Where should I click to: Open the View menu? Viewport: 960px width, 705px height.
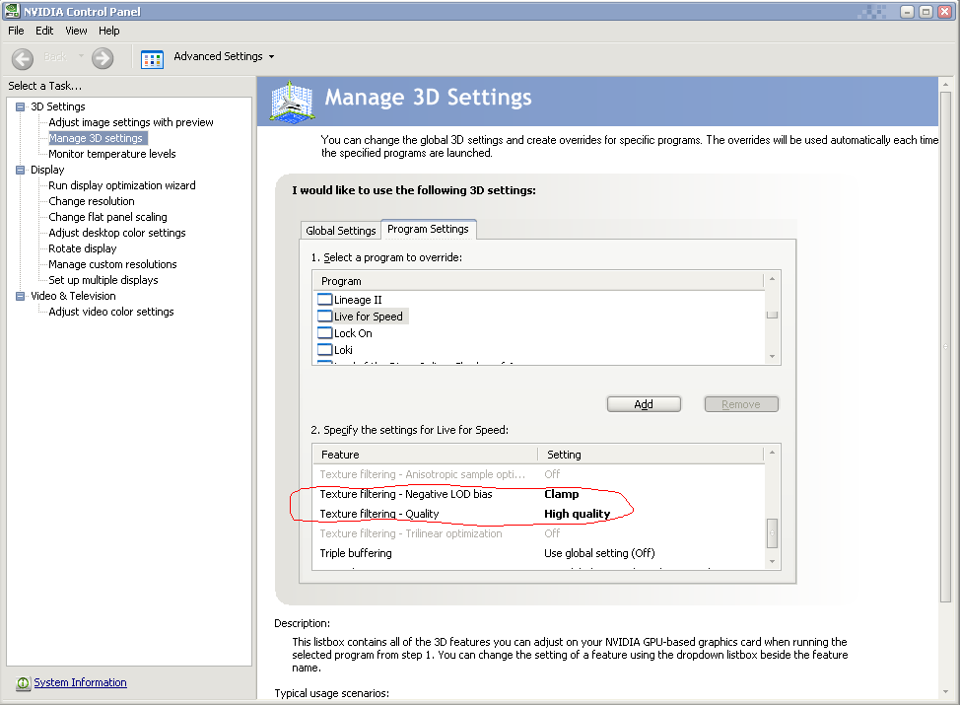click(76, 31)
